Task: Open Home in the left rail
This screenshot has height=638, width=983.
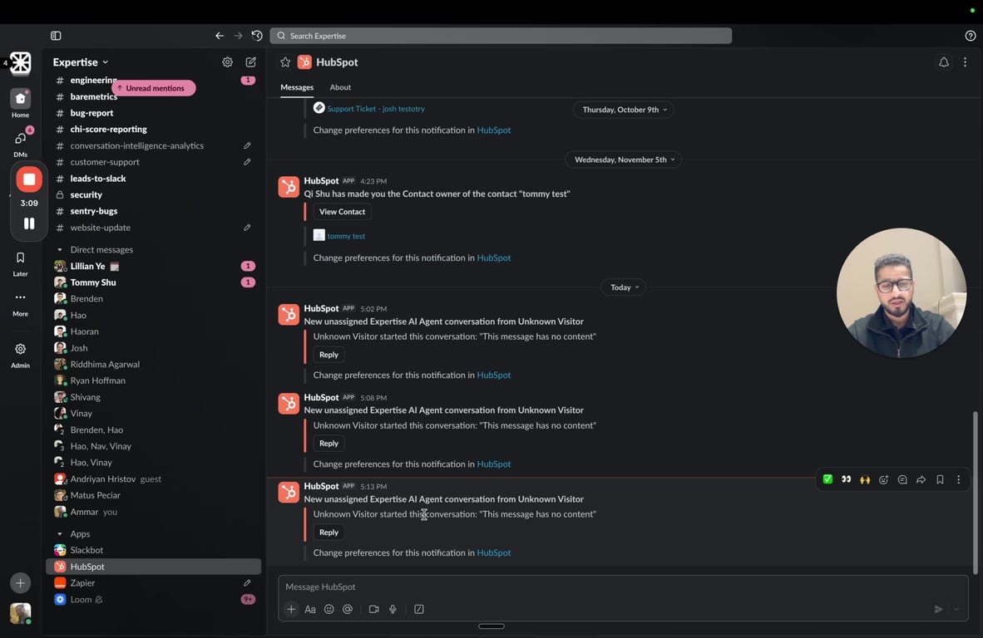Action: [x=20, y=103]
